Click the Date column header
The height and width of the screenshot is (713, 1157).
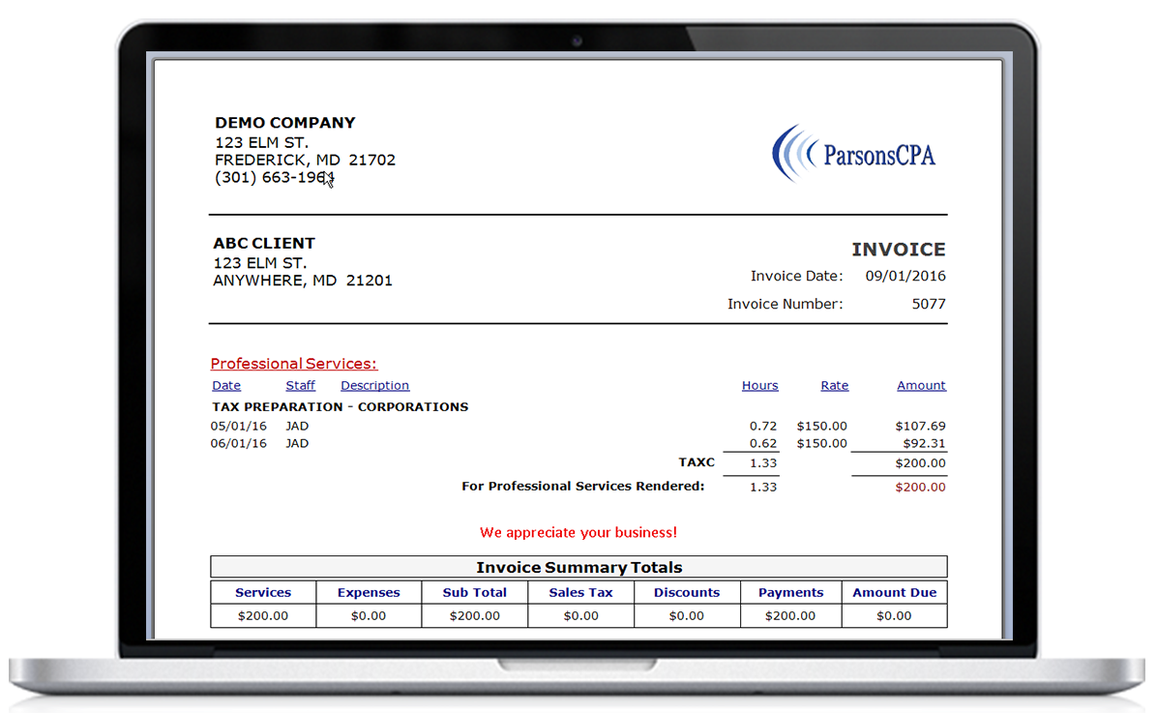[226, 385]
